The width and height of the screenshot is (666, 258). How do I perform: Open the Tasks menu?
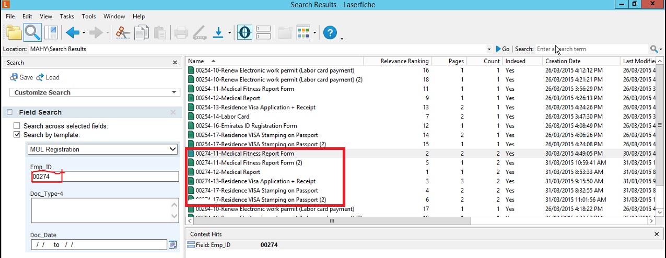point(67,17)
